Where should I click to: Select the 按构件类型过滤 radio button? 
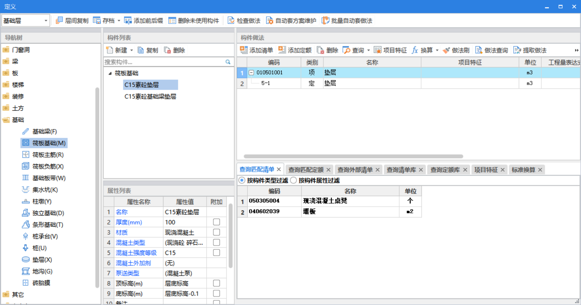pyautogui.click(x=242, y=180)
